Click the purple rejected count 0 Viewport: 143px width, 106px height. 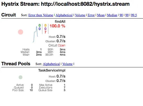45,29
